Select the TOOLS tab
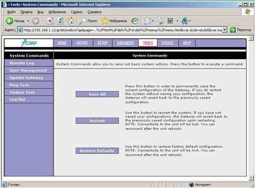255x188 pixels. [x=148, y=43]
